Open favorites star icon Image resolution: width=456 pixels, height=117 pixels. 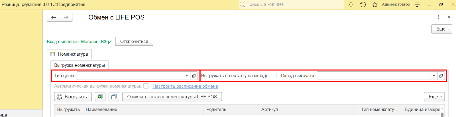tap(375, 5)
